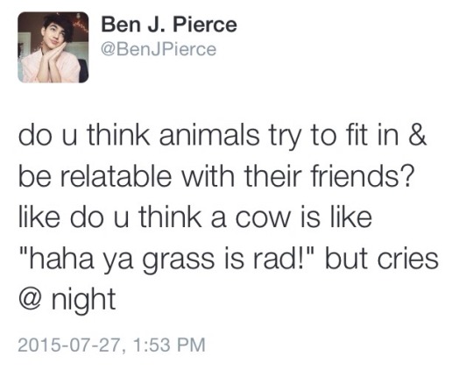Select the word "night" on the last line
The image size is (473, 370).
[83, 300]
